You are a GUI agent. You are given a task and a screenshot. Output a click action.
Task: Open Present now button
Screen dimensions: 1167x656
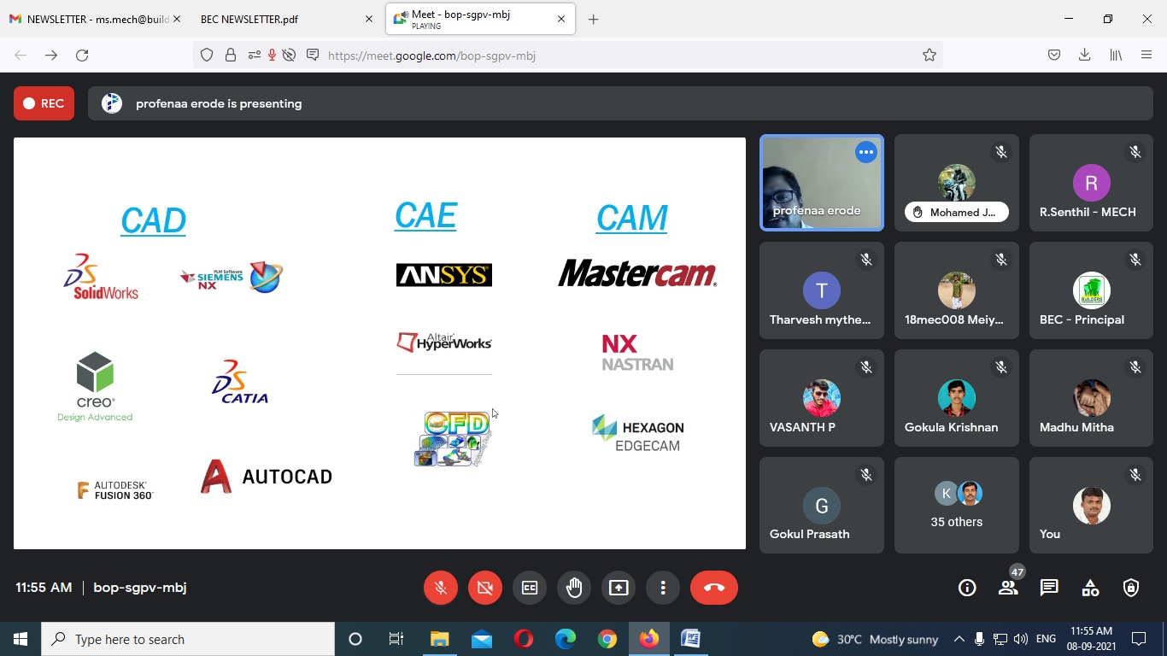click(619, 588)
